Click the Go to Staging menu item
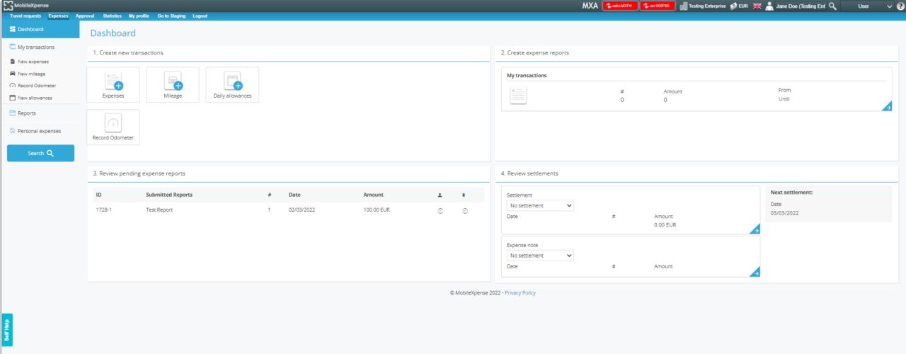 (x=172, y=16)
